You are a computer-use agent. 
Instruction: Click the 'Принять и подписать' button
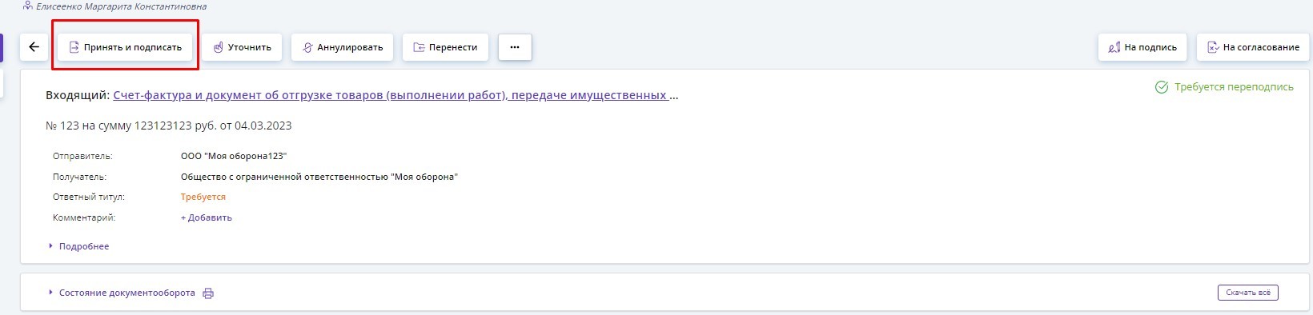[125, 47]
